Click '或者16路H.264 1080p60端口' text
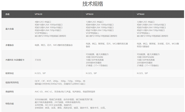Viewport: 185px width, 112px height. coord(48,25)
